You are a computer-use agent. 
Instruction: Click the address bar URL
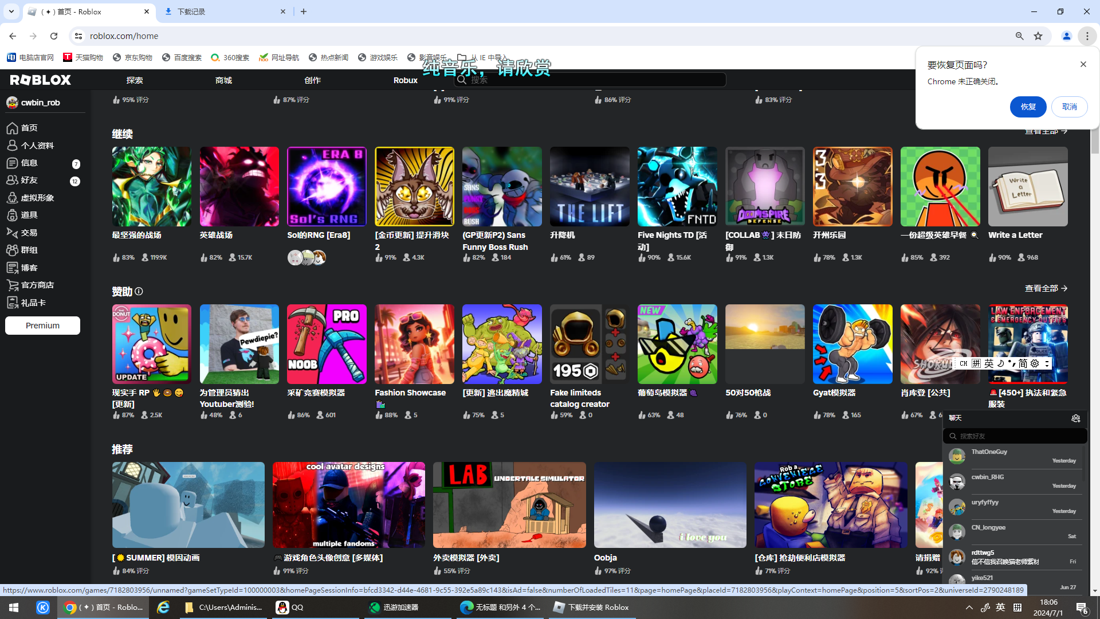coord(124,36)
